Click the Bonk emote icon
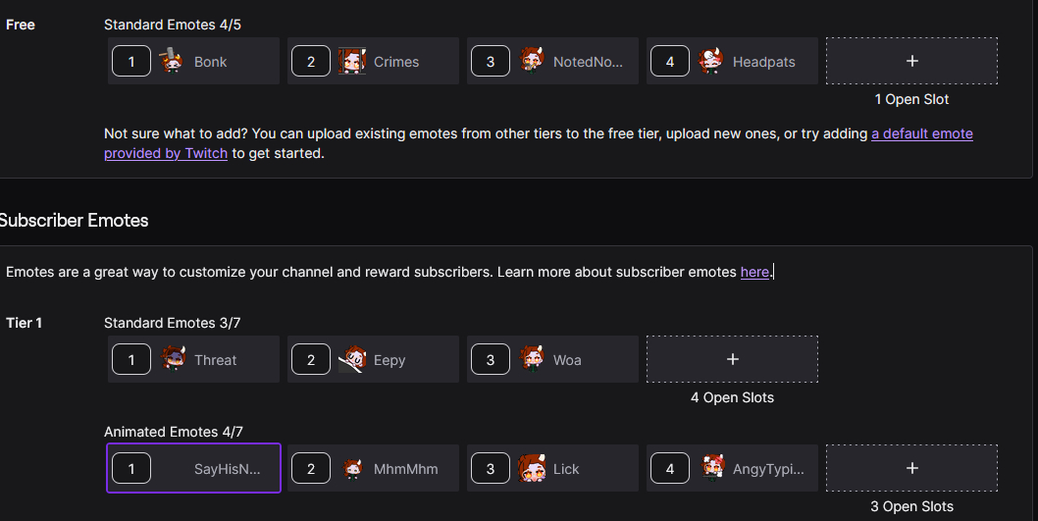The width and height of the screenshot is (1038, 521). click(x=173, y=61)
